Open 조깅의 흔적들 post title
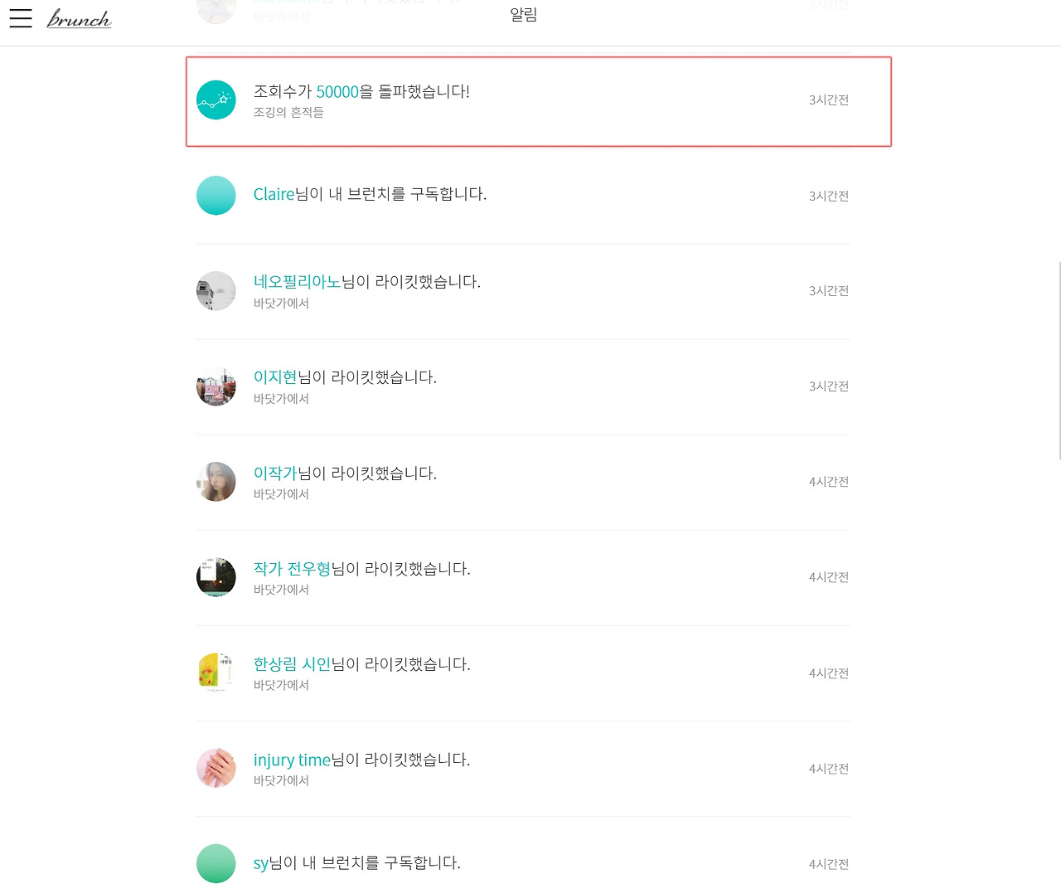This screenshot has height=884, width=1061. coord(288,112)
